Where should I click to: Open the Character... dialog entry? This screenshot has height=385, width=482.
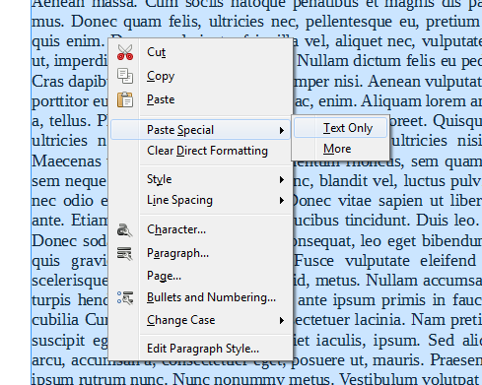[176, 229]
